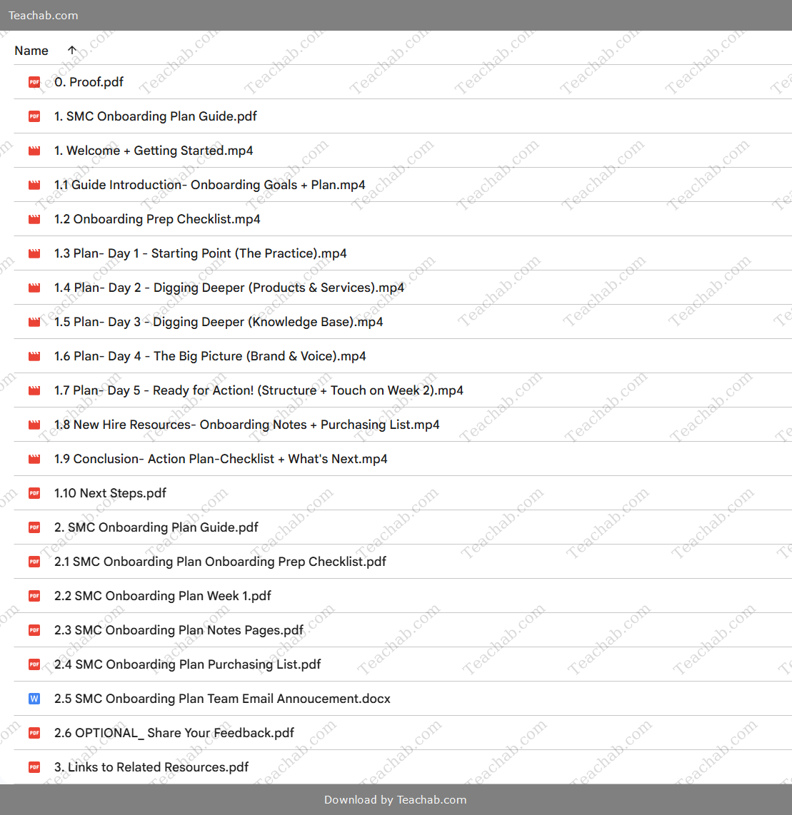Sort files by the Name column header
Screen dimensions: 792x815
(x=31, y=51)
